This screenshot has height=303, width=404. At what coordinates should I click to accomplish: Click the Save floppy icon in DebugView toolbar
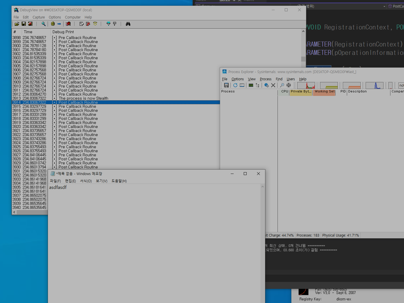(24, 24)
